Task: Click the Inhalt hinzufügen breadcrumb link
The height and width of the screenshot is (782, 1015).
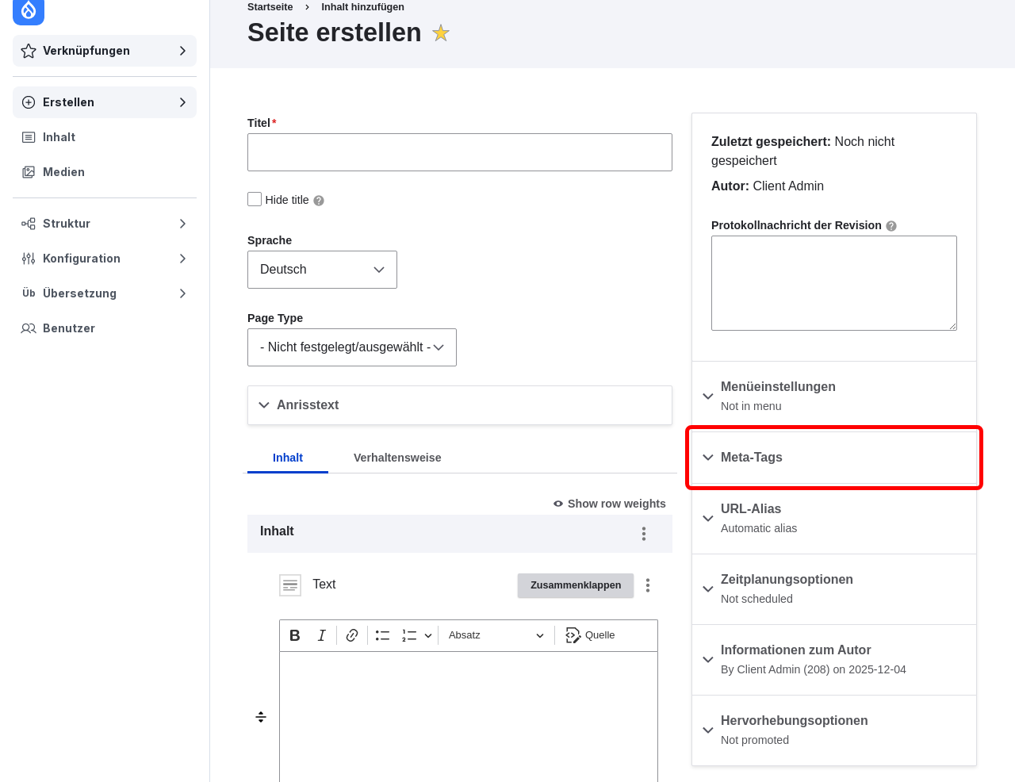Action: 362,7
